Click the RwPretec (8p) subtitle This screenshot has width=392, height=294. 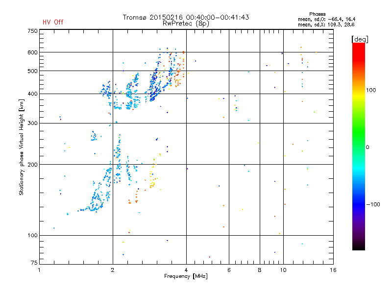pyautogui.click(x=186, y=23)
